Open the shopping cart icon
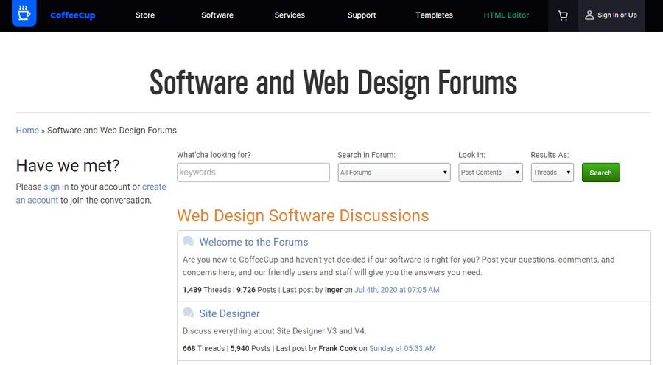 pos(563,15)
